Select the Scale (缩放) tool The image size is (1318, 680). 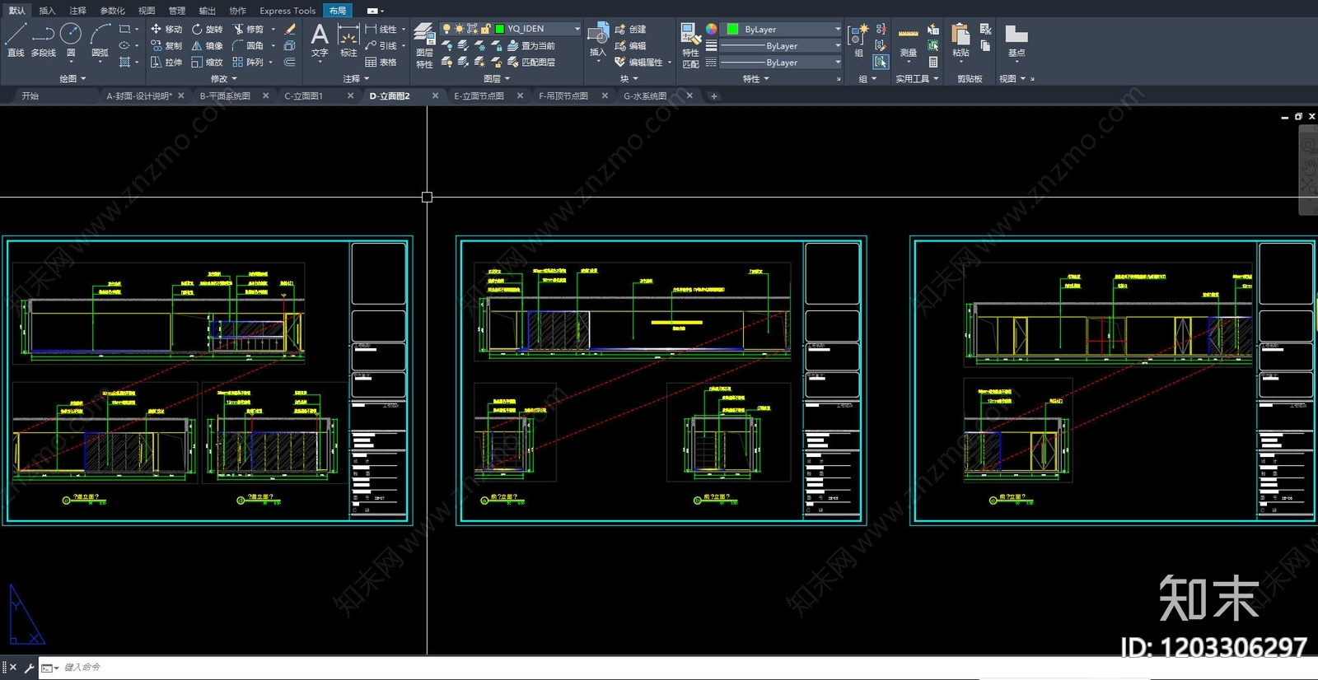[207, 62]
